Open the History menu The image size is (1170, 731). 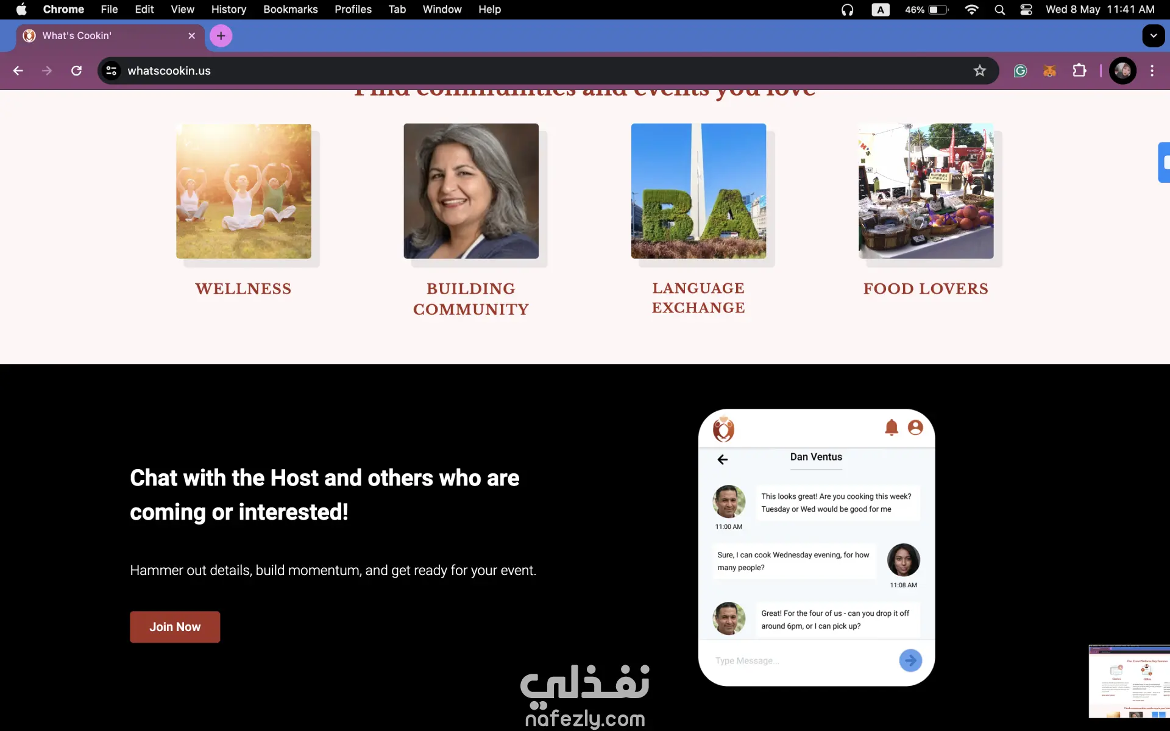pos(229,10)
